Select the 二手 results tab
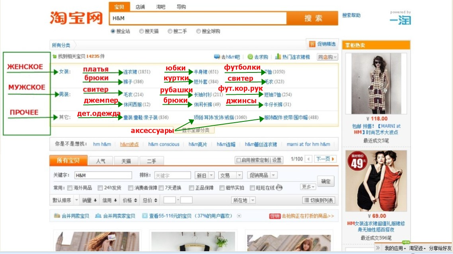The width and height of the screenshot is (453, 254). coord(151,161)
